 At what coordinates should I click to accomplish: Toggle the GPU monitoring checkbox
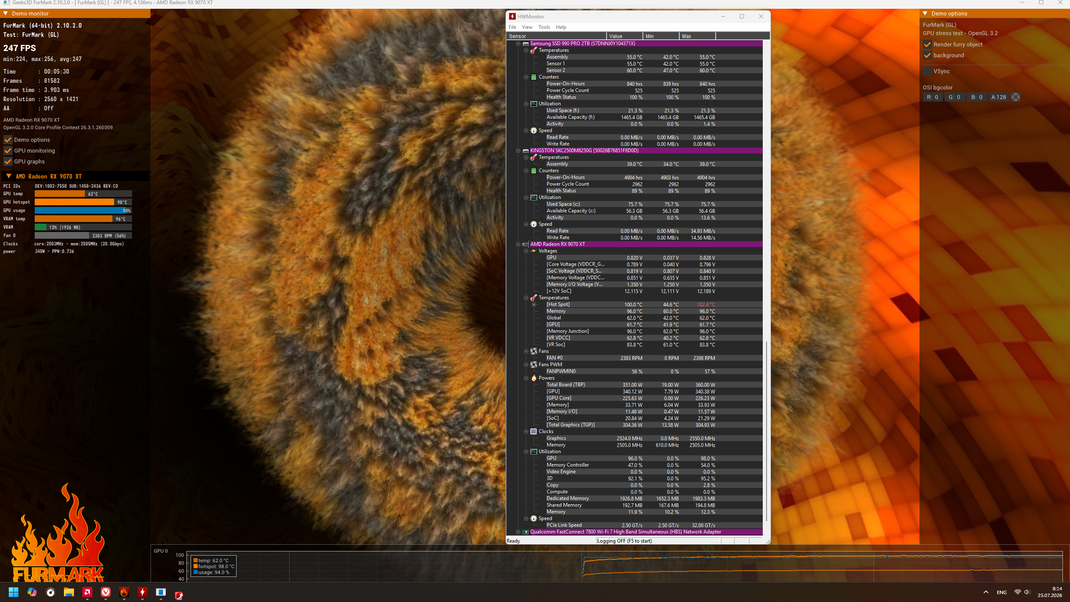(x=8, y=150)
